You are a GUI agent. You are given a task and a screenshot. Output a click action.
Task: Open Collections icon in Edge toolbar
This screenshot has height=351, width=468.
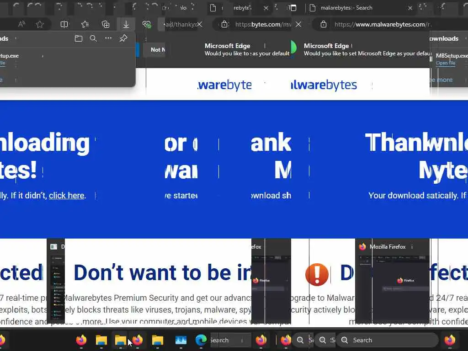coord(106,24)
